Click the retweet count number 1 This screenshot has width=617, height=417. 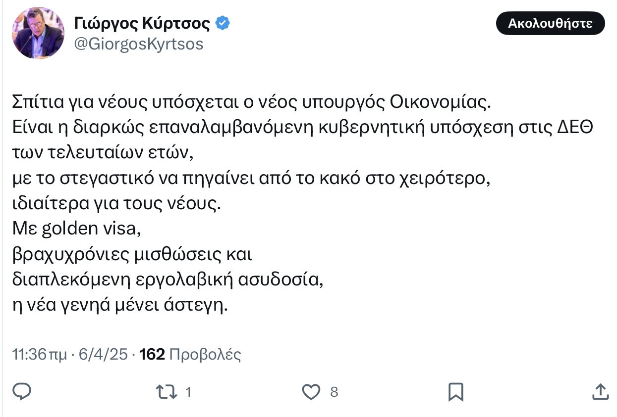tap(188, 392)
